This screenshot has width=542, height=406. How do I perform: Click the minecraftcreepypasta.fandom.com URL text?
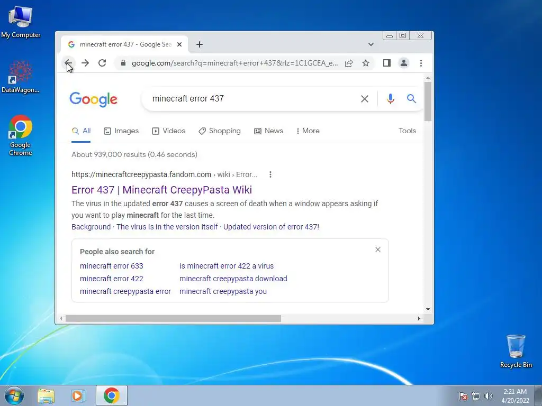pyautogui.click(x=141, y=174)
